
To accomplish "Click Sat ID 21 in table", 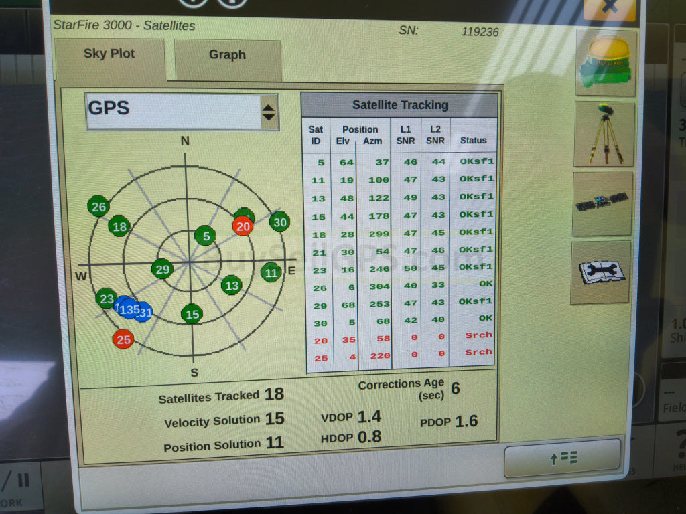I will (x=319, y=252).
